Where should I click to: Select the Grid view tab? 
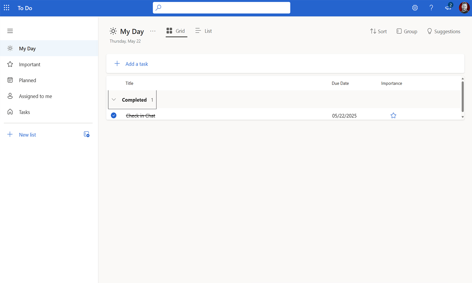[x=176, y=31]
